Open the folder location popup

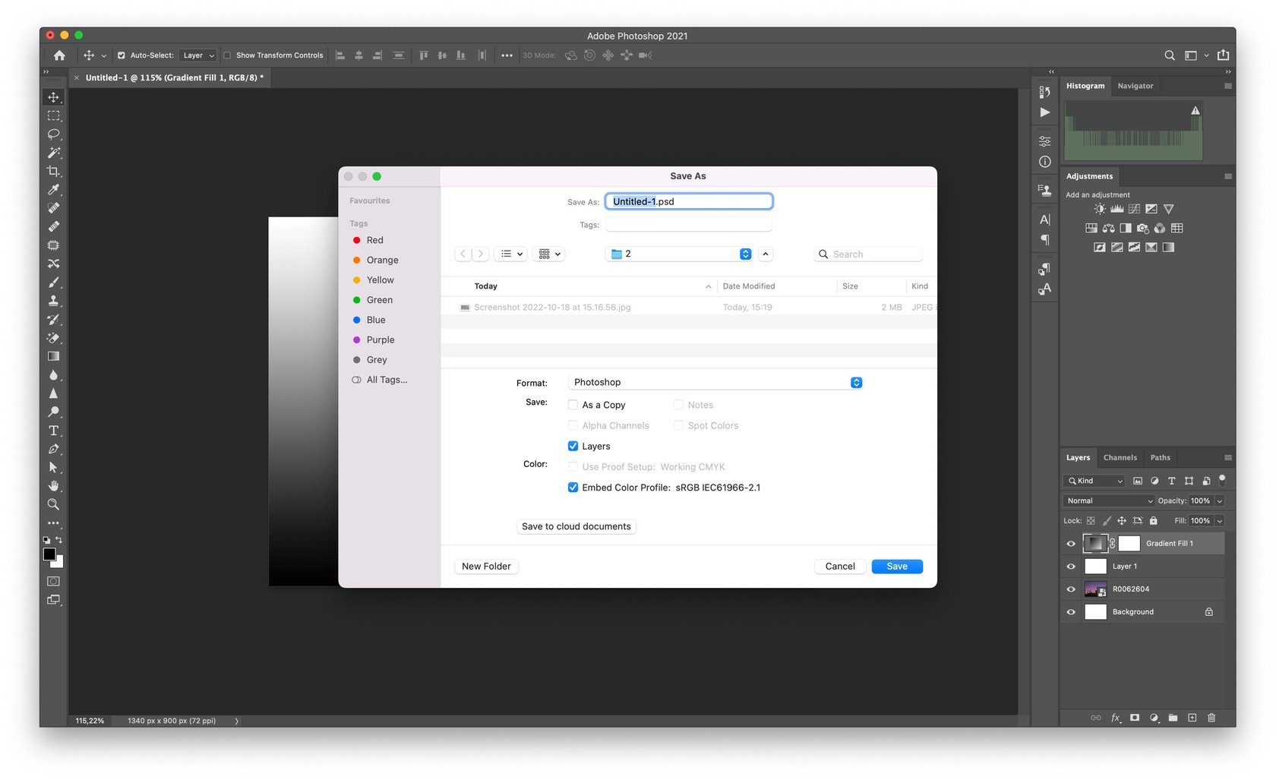(681, 254)
